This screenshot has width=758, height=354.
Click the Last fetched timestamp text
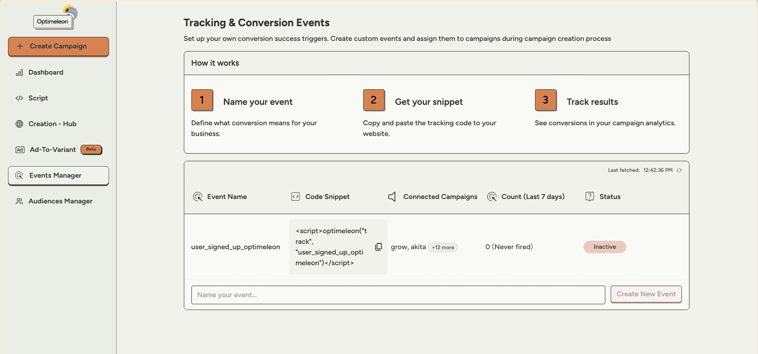click(640, 170)
